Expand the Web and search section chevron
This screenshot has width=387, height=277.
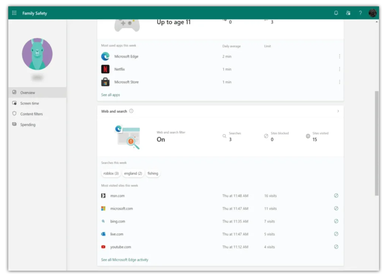(338, 111)
